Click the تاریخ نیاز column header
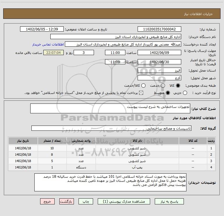This screenshot has height=216, width=224. pos(23,141)
